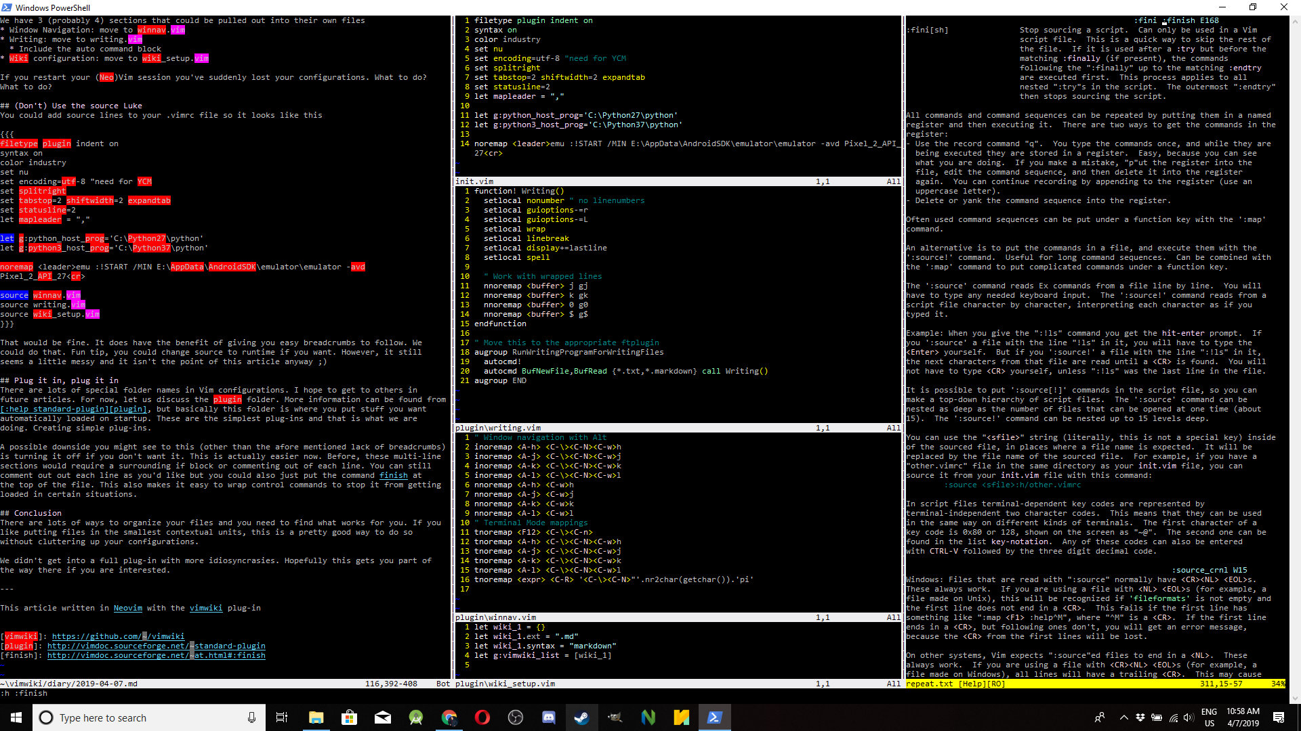Switch to Chrome in taskbar
The width and height of the screenshot is (1301, 731).
tap(449, 717)
